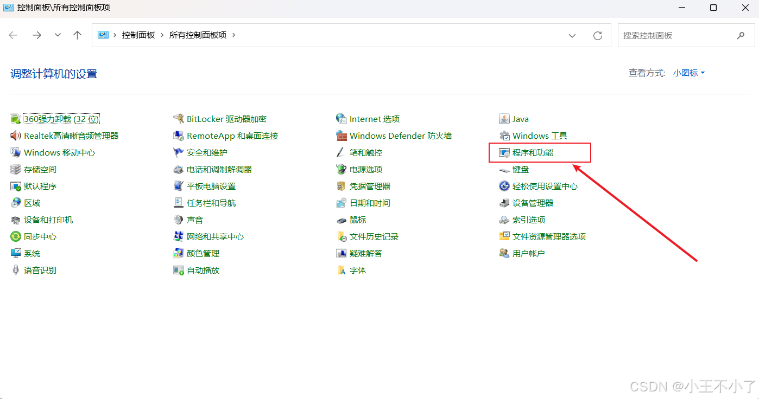Click the 日期和时间 icon
The height and width of the screenshot is (399, 759).
[x=341, y=203]
